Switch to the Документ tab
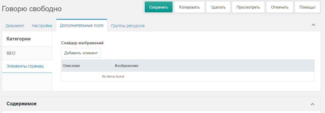325x113 pixels. 15,26
